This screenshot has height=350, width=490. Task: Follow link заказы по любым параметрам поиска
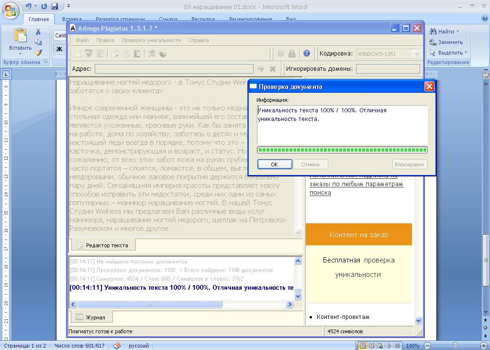(x=356, y=188)
